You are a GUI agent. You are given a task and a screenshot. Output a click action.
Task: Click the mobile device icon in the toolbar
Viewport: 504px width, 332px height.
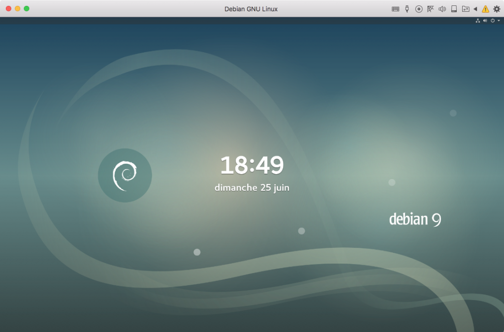[454, 9]
